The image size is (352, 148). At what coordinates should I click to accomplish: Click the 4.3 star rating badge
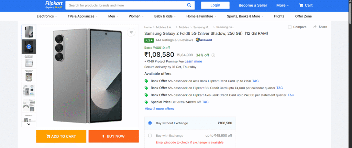(x=149, y=41)
